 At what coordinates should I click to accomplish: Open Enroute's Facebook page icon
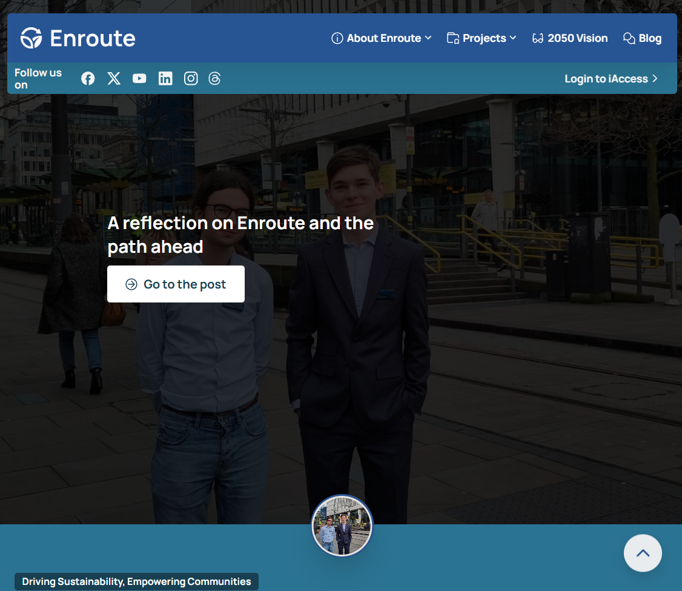coord(88,78)
